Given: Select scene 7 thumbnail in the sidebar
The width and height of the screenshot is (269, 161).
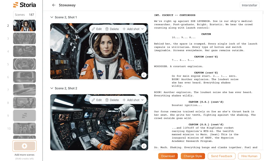Looking at the screenshot, I should [24, 90].
